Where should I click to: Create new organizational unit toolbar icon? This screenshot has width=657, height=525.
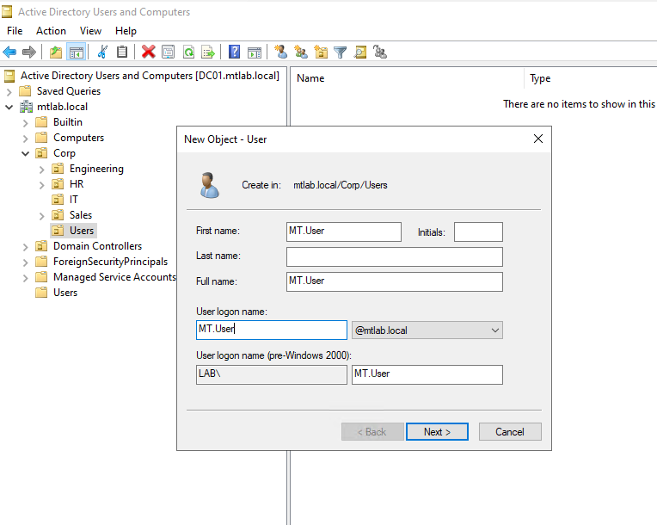(x=321, y=52)
